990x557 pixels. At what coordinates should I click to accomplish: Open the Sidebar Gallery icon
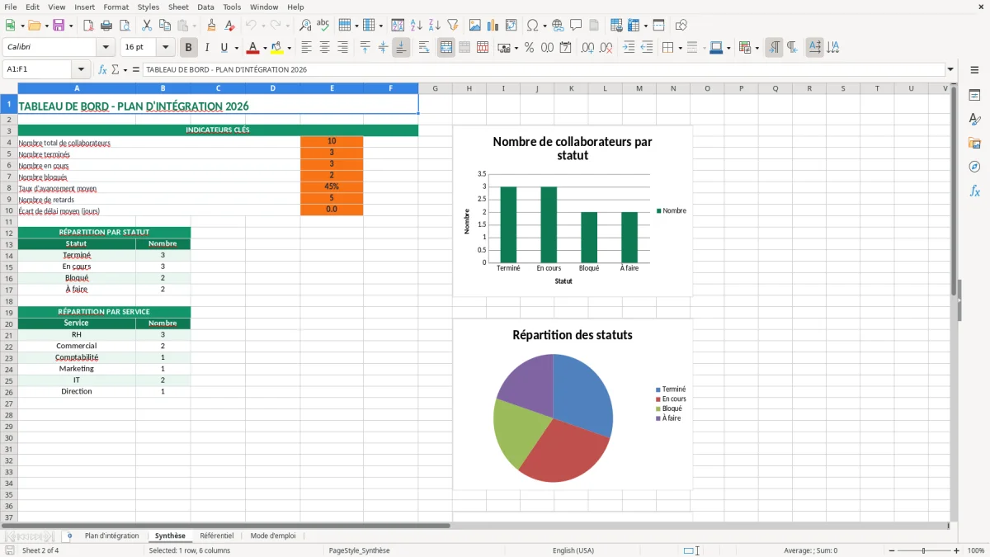(974, 143)
